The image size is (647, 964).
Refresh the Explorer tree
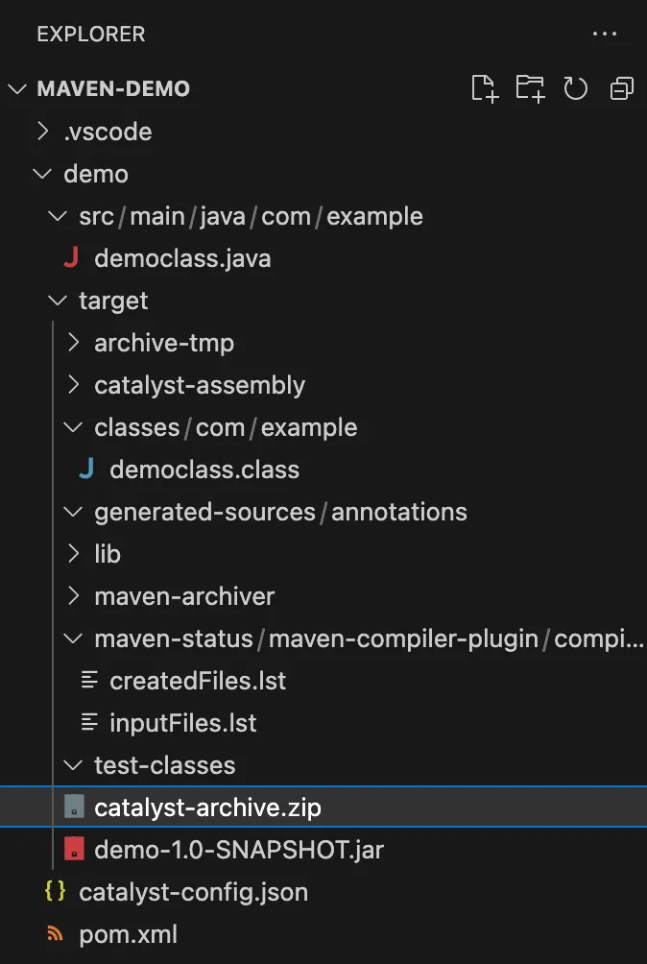pos(576,88)
